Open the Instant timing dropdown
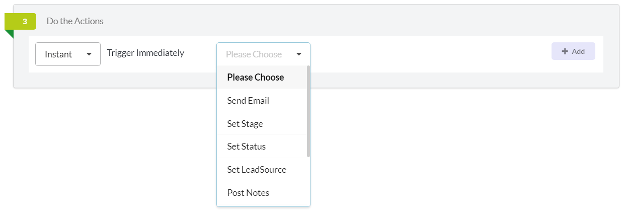The image size is (625, 214). (68, 54)
